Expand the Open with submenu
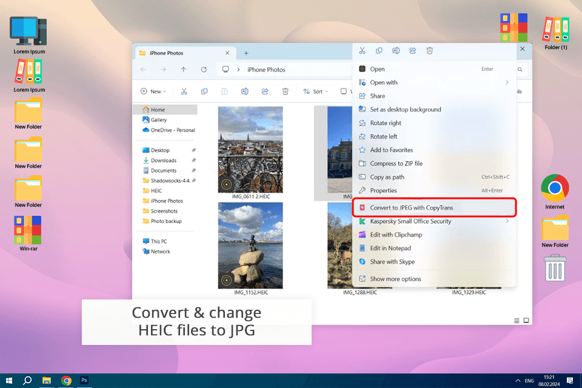Image resolution: width=582 pixels, height=388 pixels. click(x=507, y=82)
